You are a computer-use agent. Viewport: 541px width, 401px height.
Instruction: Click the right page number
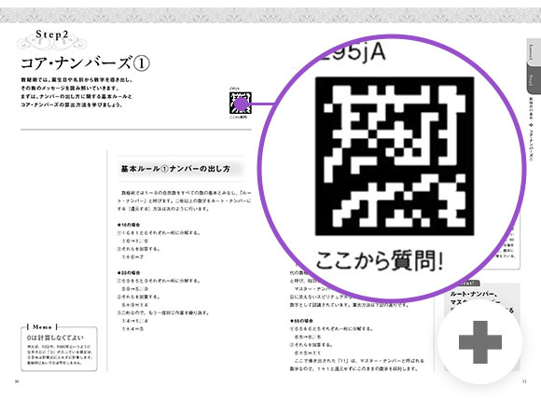(x=525, y=381)
